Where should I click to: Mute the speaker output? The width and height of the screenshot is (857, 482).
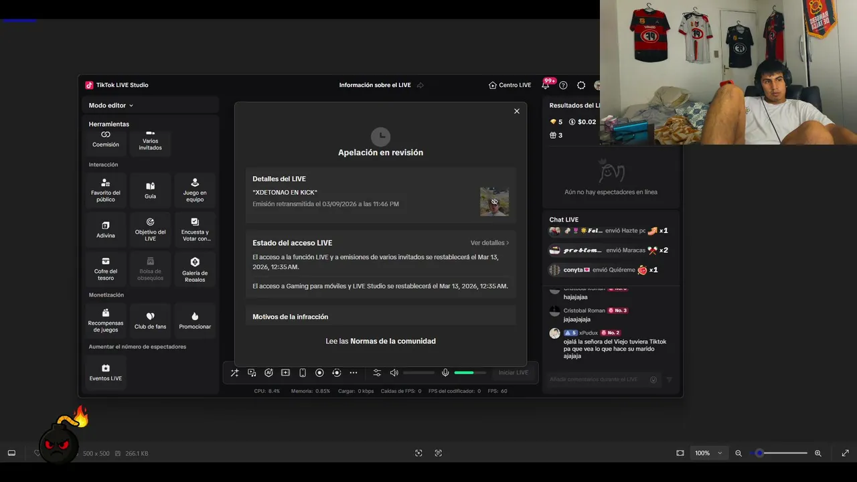[394, 373]
